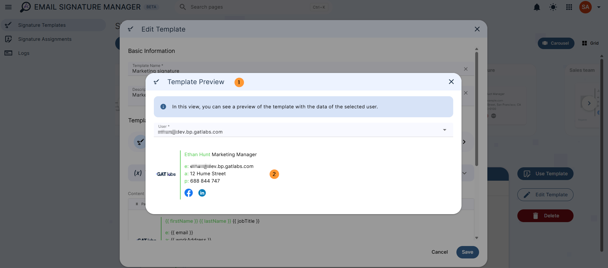Focus the Search pages field
The image size is (608, 268).
252,7
